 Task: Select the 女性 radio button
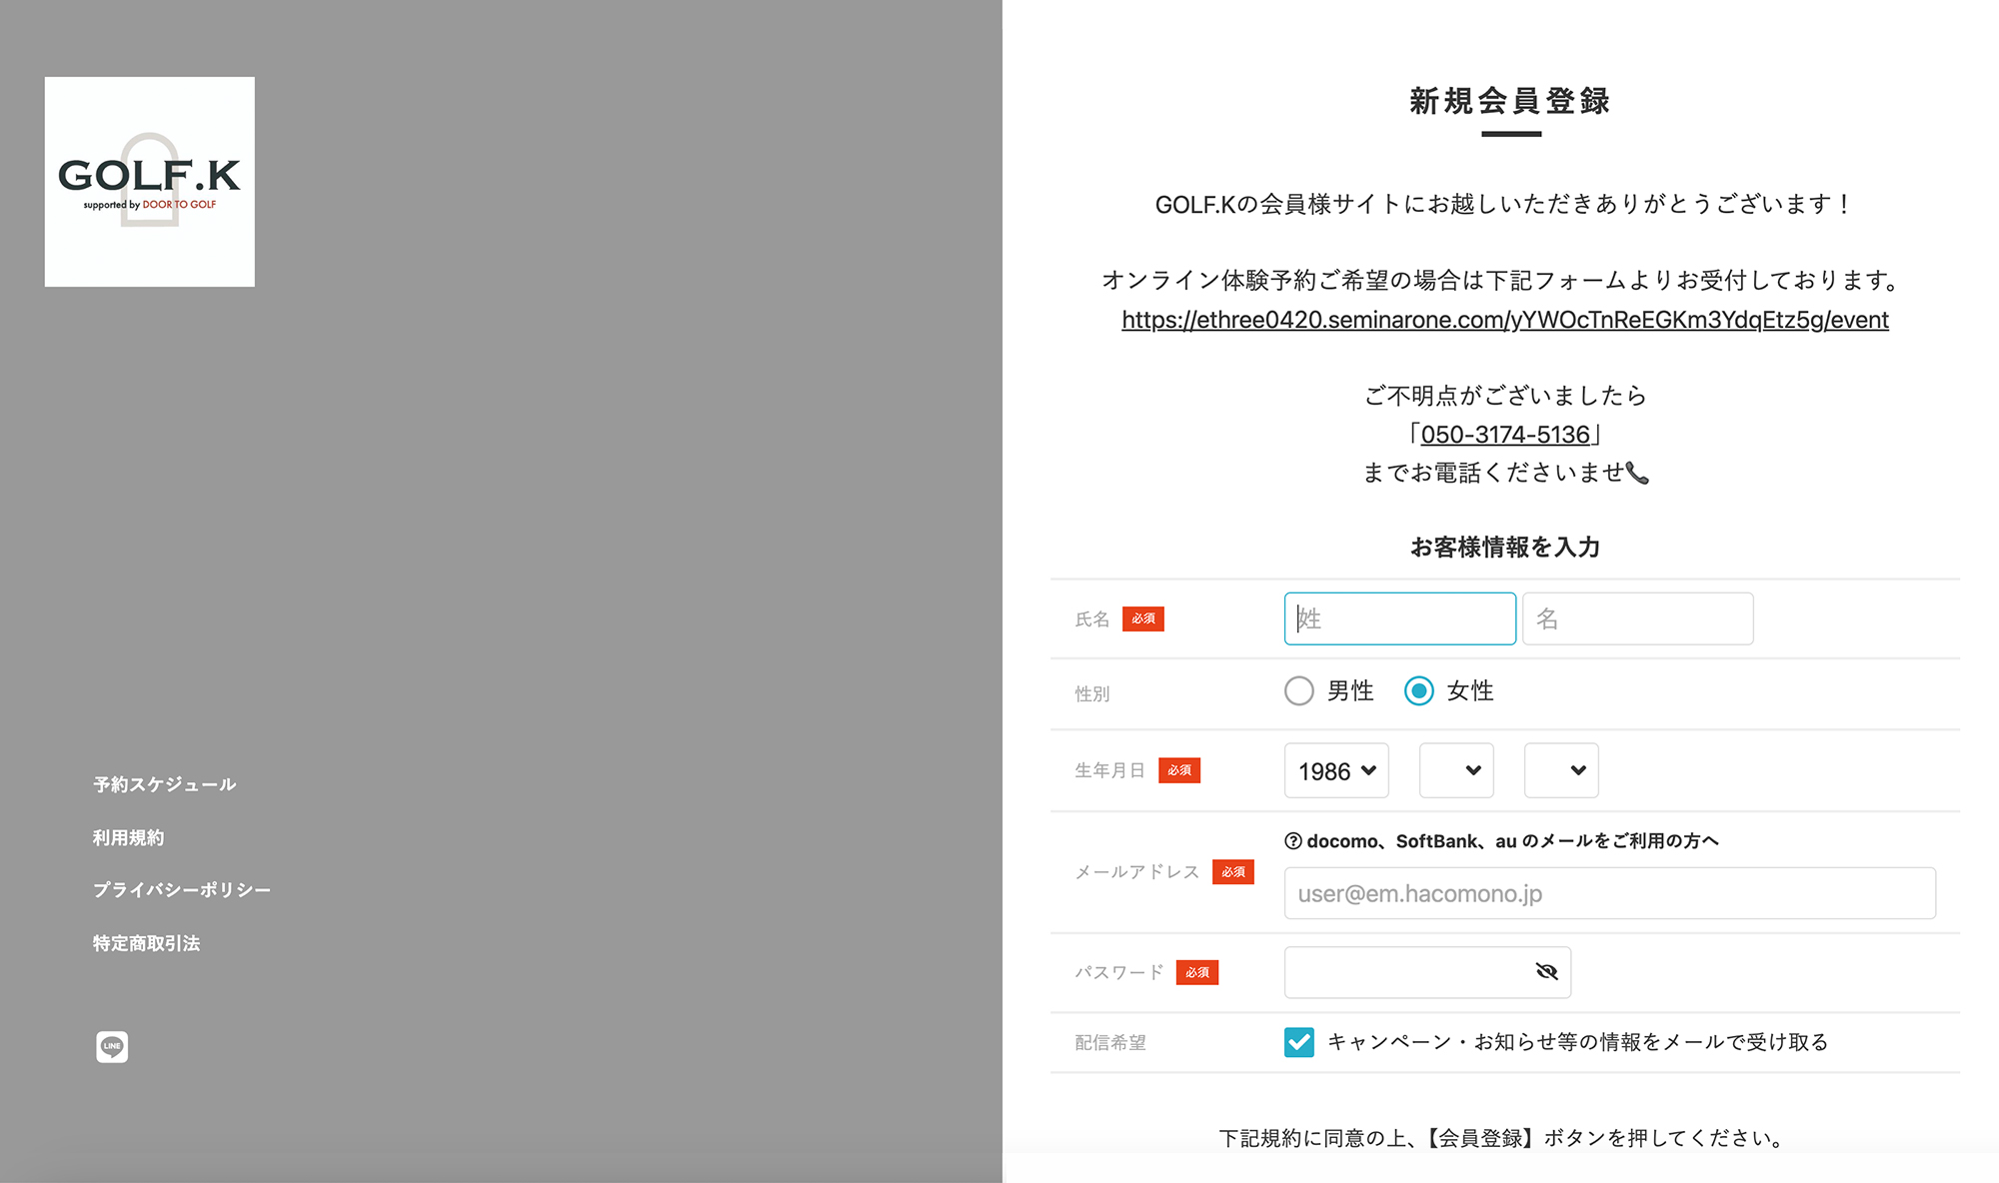coord(1418,690)
